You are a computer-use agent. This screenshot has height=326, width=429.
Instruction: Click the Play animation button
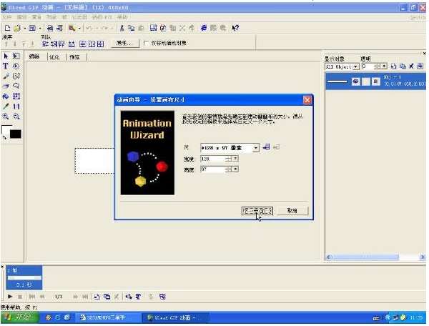tap(10, 297)
